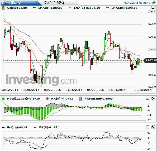Click the Investing.com watermark logo
This screenshot has width=157, height=151.
point(41,80)
